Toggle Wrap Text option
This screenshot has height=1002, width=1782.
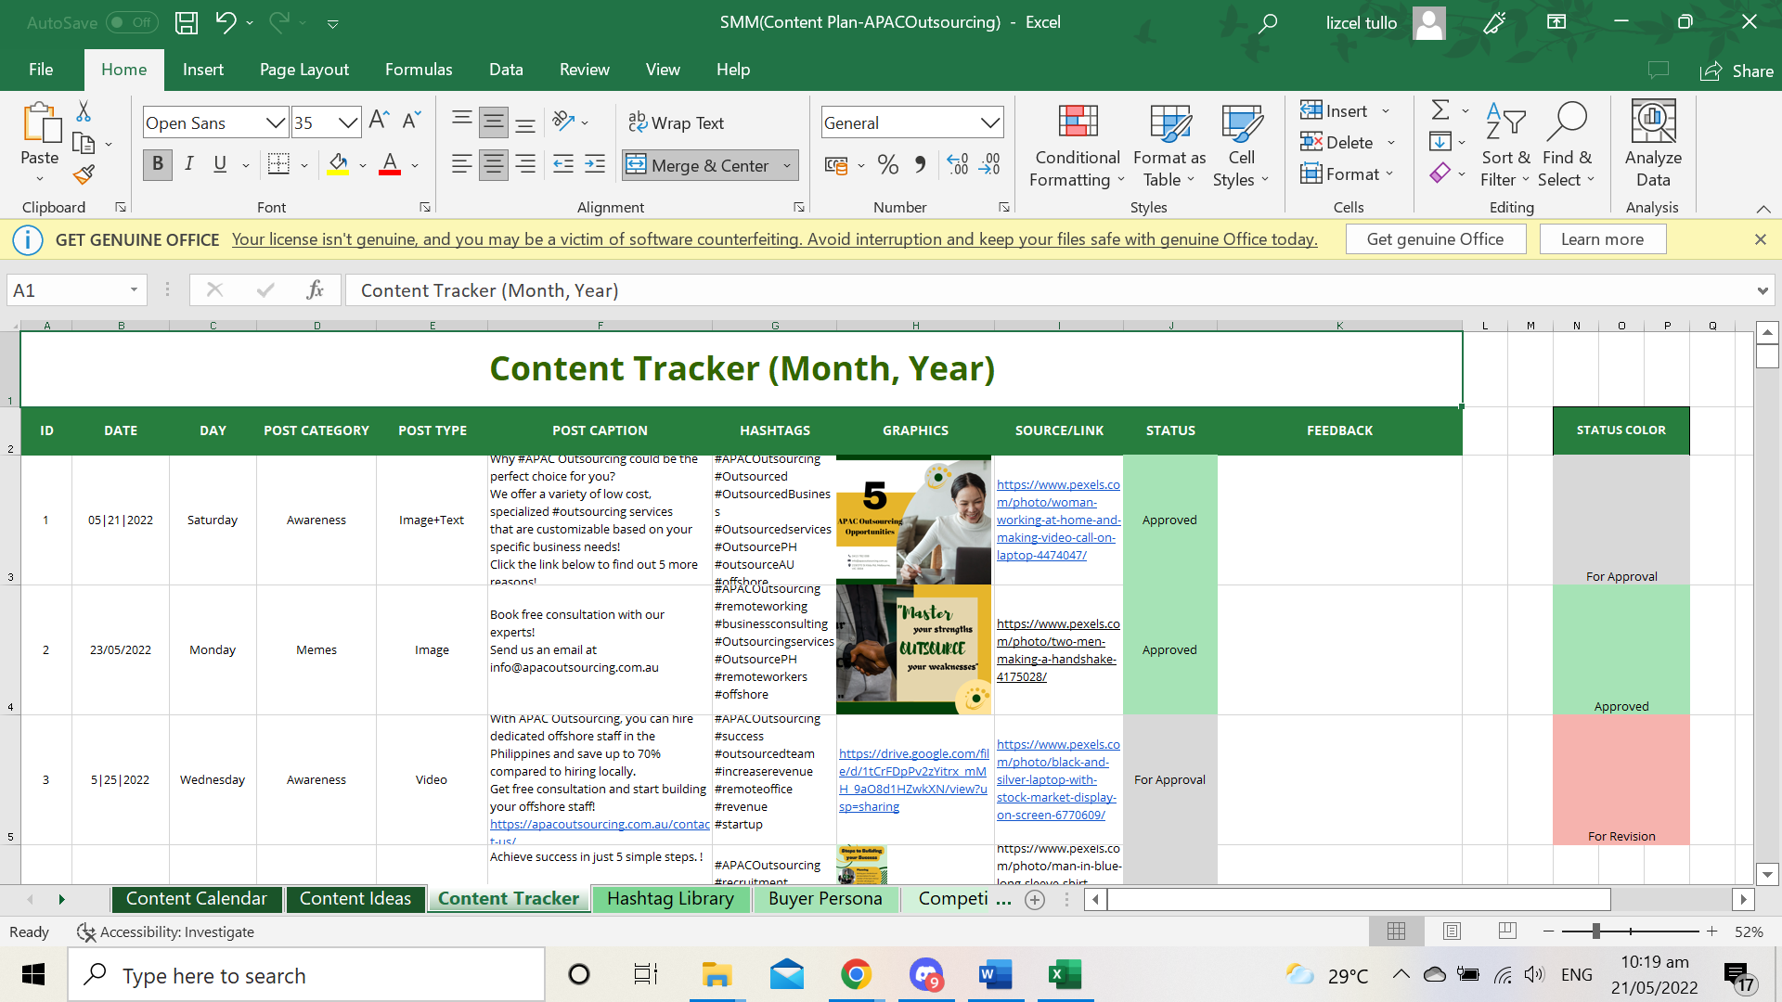(x=676, y=122)
